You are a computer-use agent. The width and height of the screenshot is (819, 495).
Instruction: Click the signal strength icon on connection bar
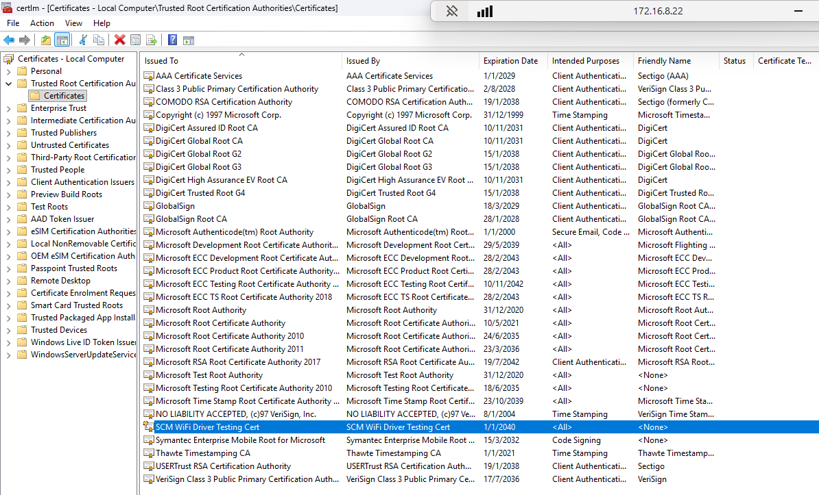coord(485,11)
